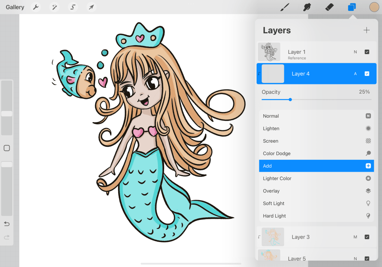Return to Gallery
382x267 pixels.
(15, 7)
